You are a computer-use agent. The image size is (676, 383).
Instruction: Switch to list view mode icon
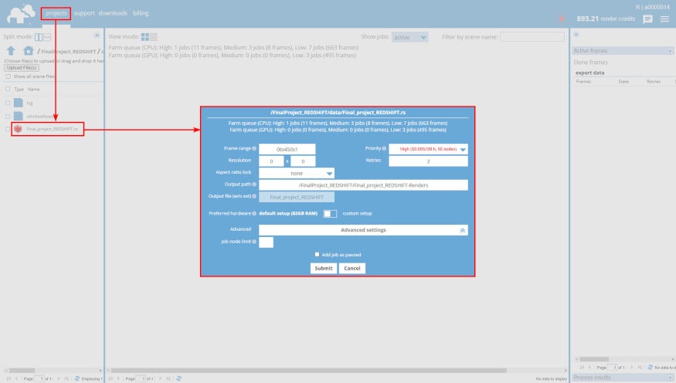coord(154,37)
